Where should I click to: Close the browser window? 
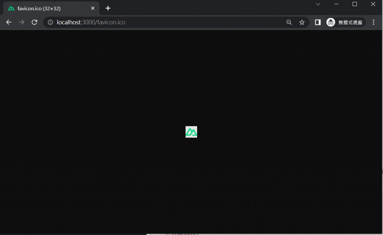click(373, 4)
